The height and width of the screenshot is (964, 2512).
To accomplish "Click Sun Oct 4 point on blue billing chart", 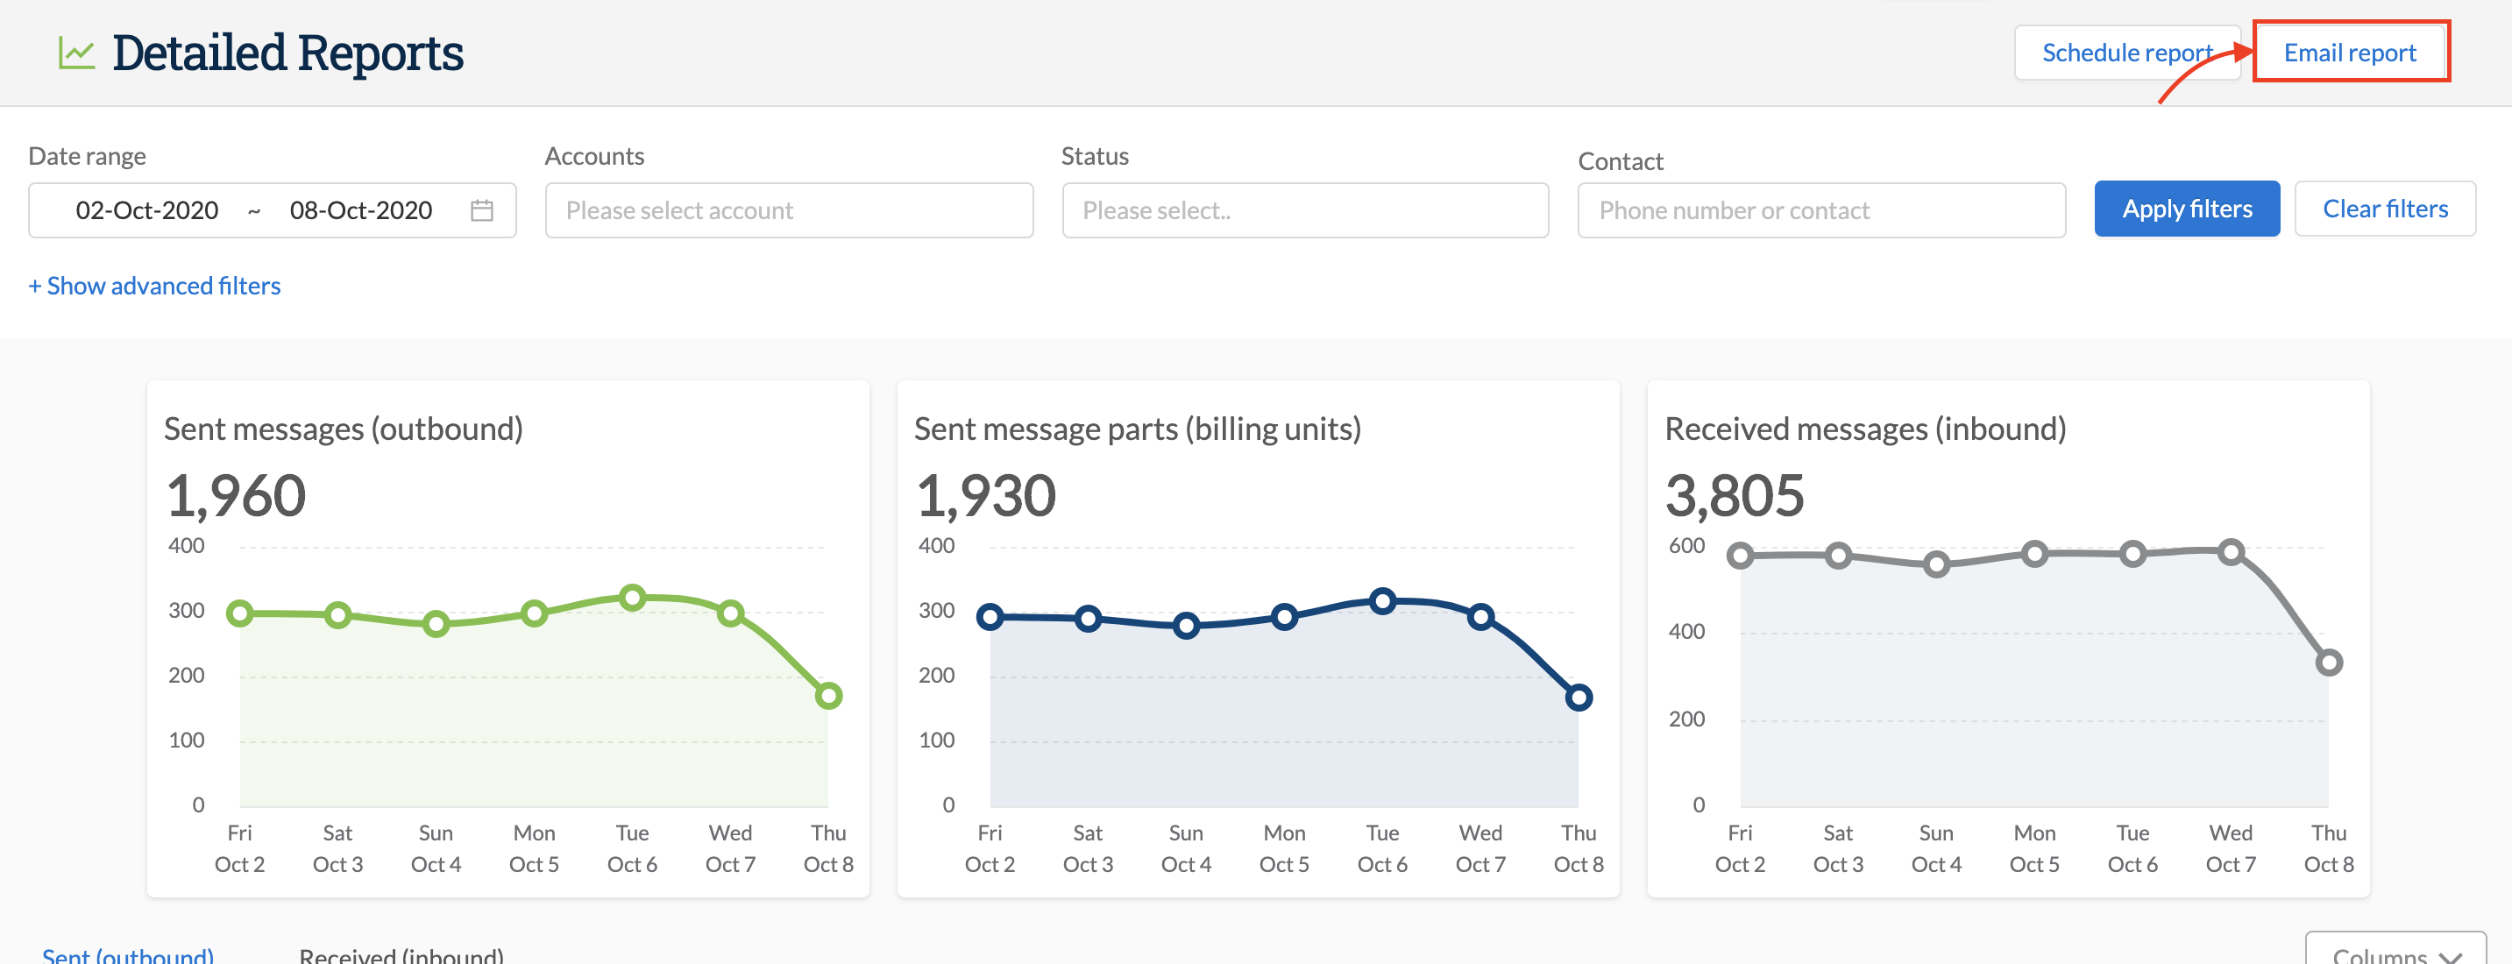I will click(x=1186, y=626).
